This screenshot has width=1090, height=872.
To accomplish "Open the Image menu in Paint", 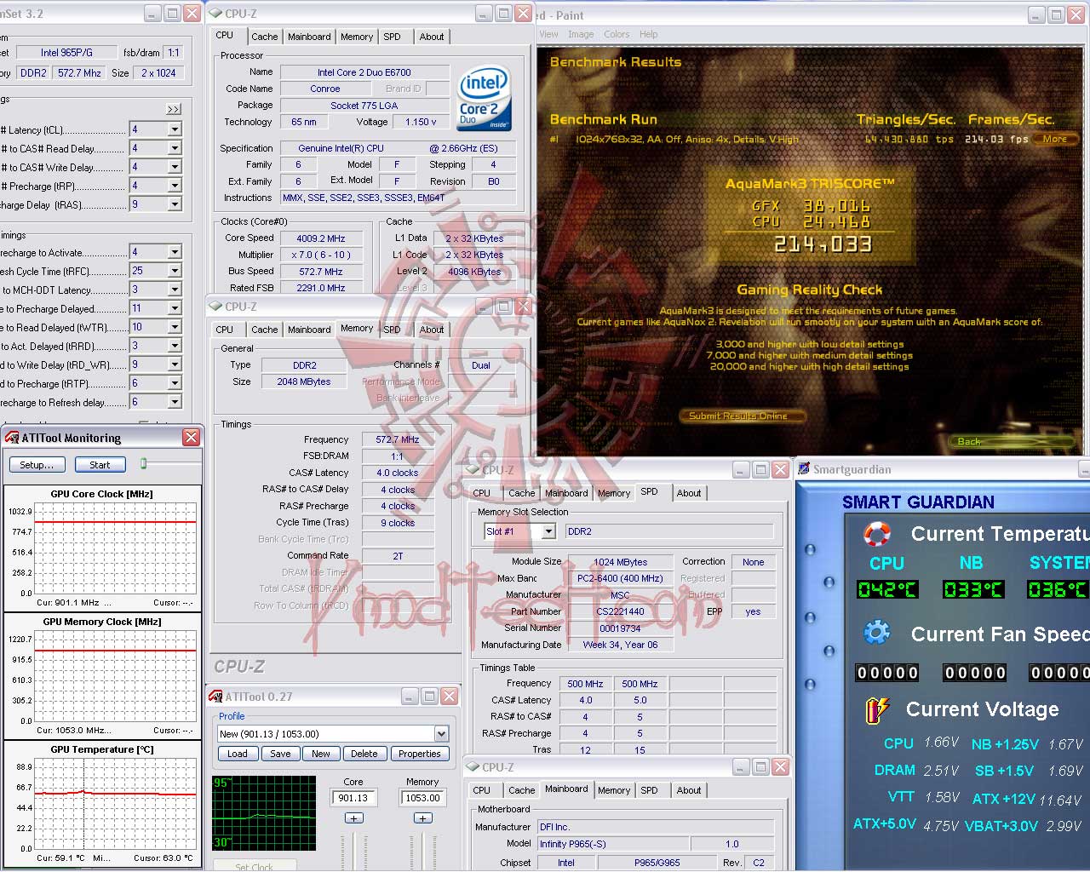I will [581, 35].
